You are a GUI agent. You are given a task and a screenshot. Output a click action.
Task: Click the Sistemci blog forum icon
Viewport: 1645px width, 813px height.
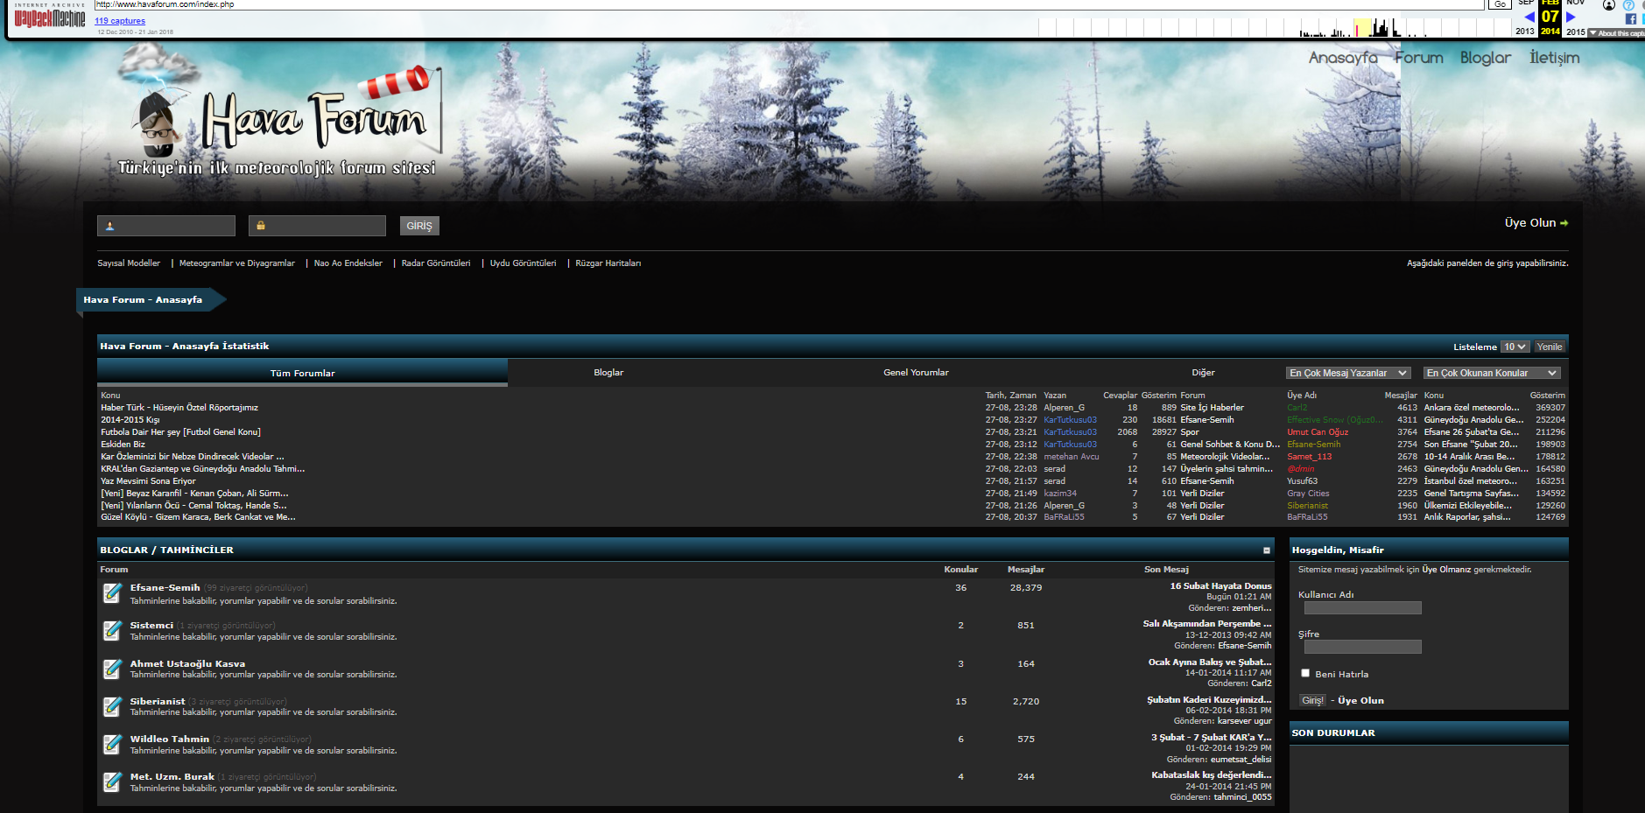pos(112,631)
